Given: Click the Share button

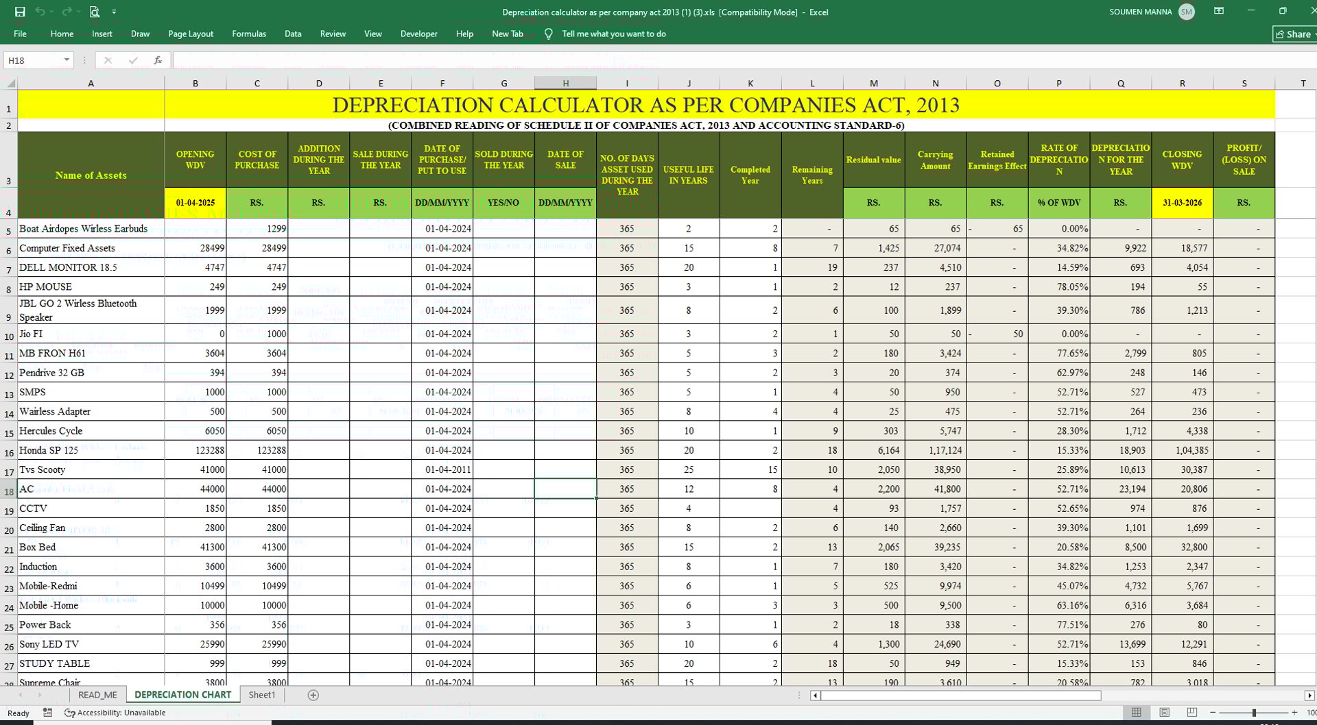Looking at the screenshot, I should [1294, 34].
